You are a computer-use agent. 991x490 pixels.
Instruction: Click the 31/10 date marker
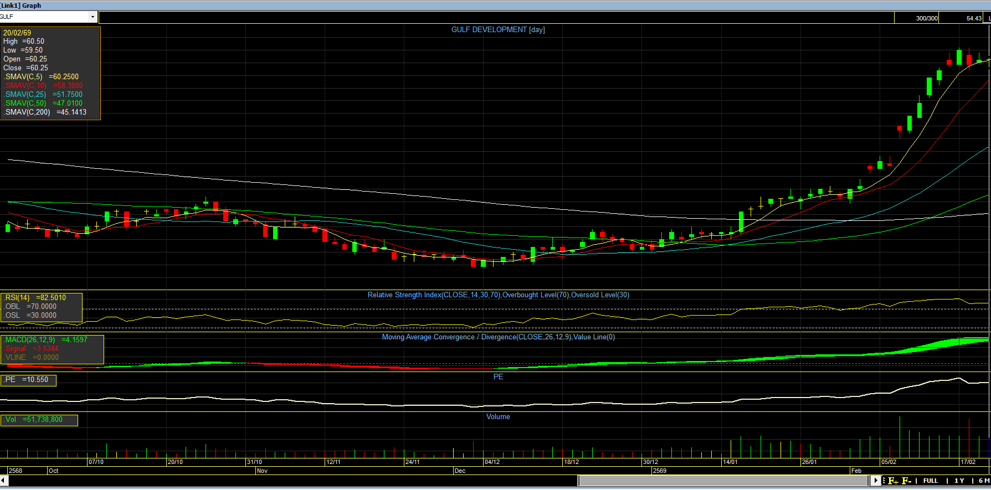[254, 462]
